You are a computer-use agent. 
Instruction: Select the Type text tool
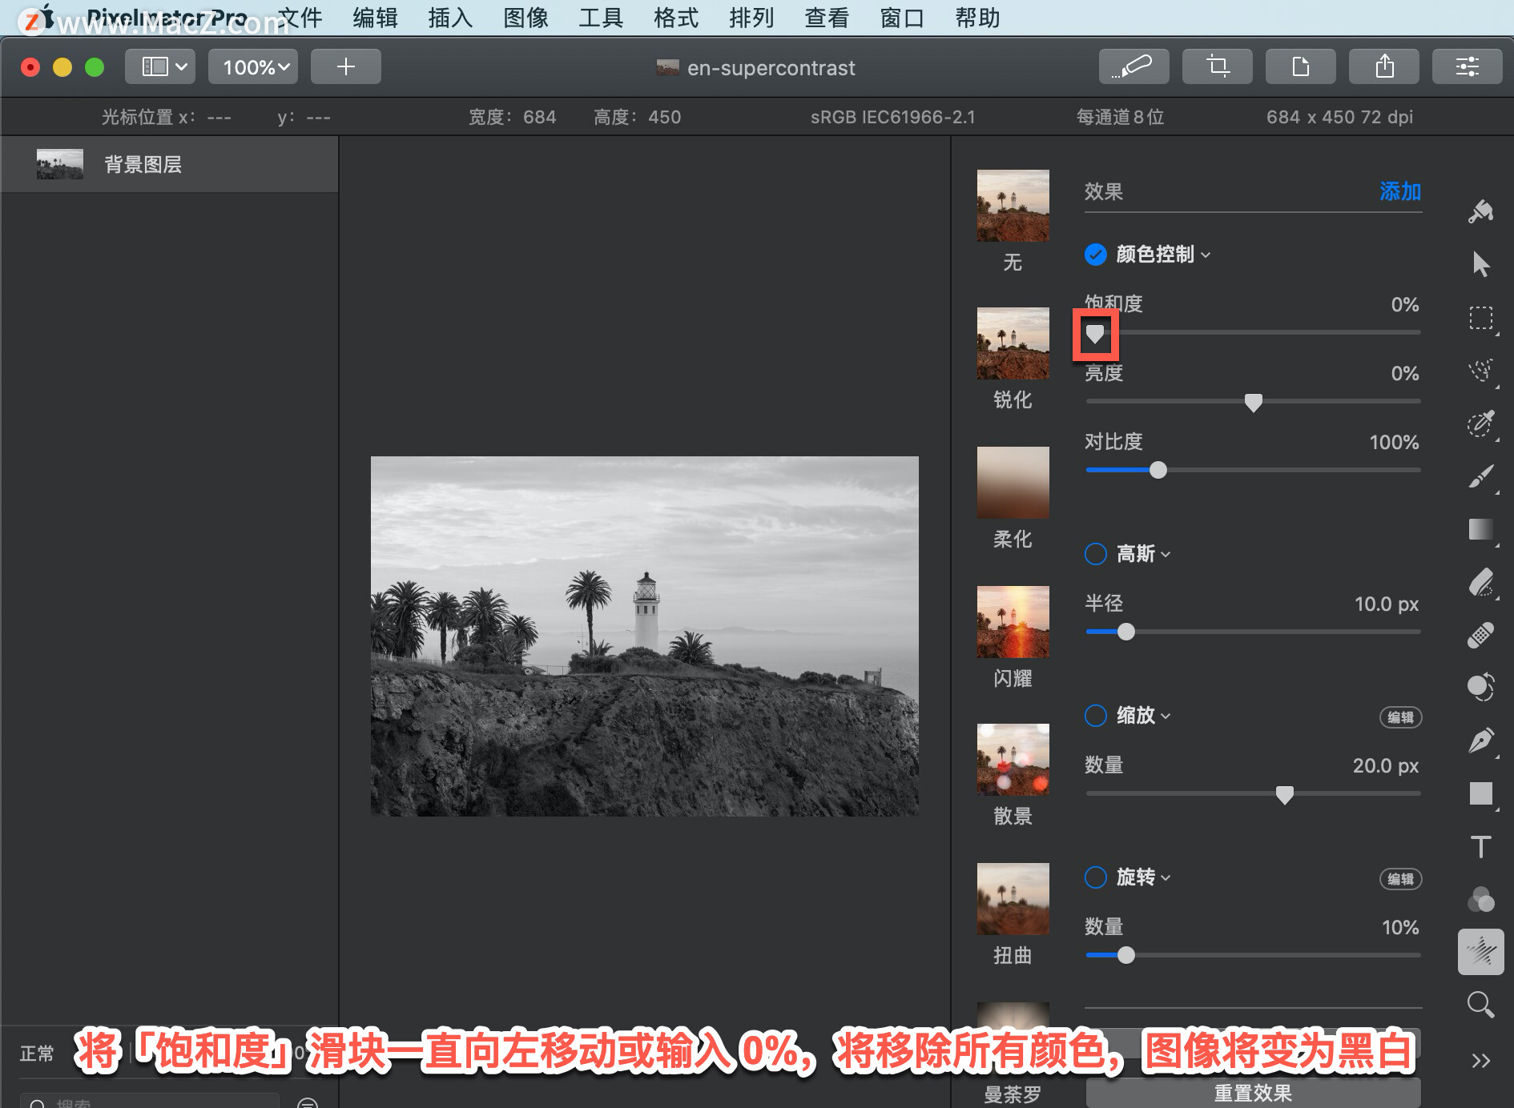pyautogui.click(x=1480, y=846)
